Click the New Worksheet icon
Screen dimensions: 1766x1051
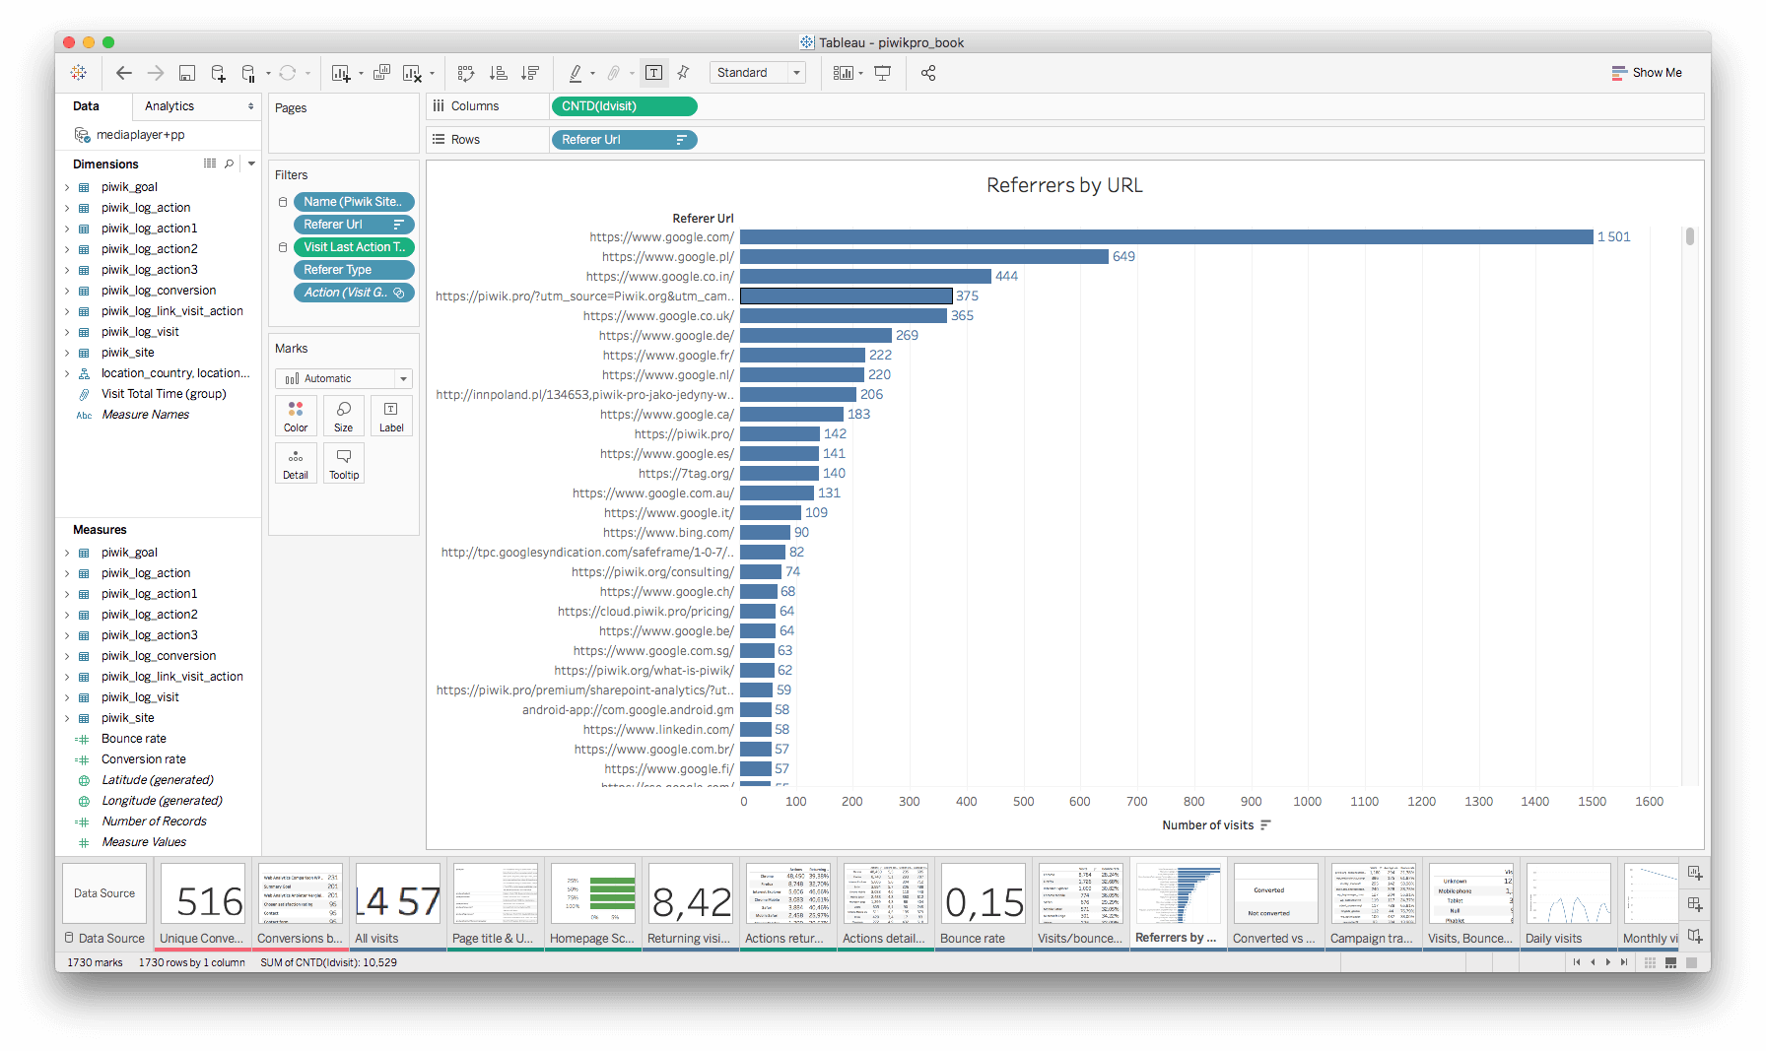[x=341, y=73]
